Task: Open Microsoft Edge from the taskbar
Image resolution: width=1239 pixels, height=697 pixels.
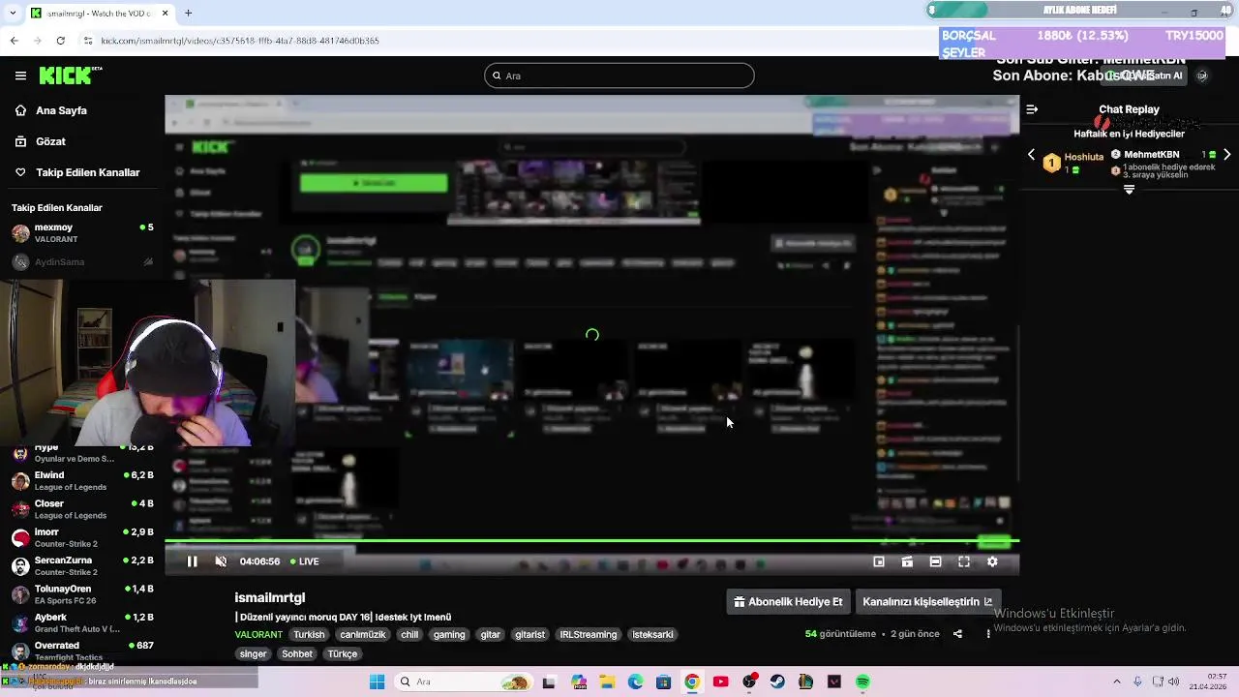Action: (x=635, y=682)
